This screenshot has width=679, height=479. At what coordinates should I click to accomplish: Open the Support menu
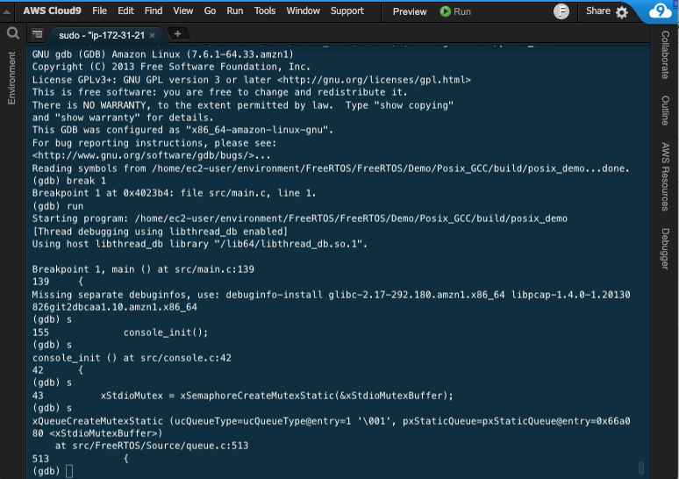click(347, 11)
